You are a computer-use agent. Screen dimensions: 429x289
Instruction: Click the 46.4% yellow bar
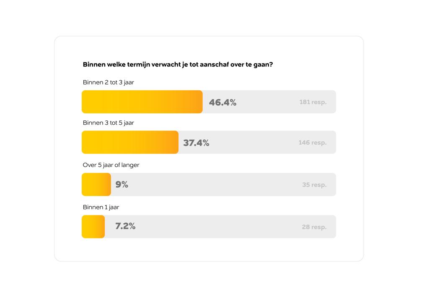[142, 102]
